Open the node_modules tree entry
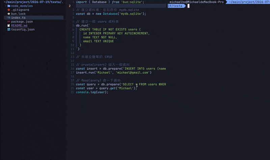 pyautogui.click(x=22, y=6)
